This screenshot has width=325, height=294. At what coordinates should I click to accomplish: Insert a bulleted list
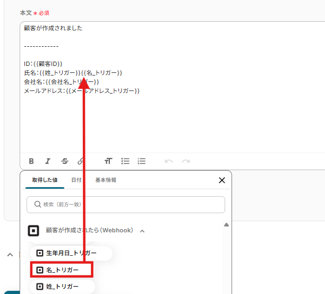click(125, 161)
